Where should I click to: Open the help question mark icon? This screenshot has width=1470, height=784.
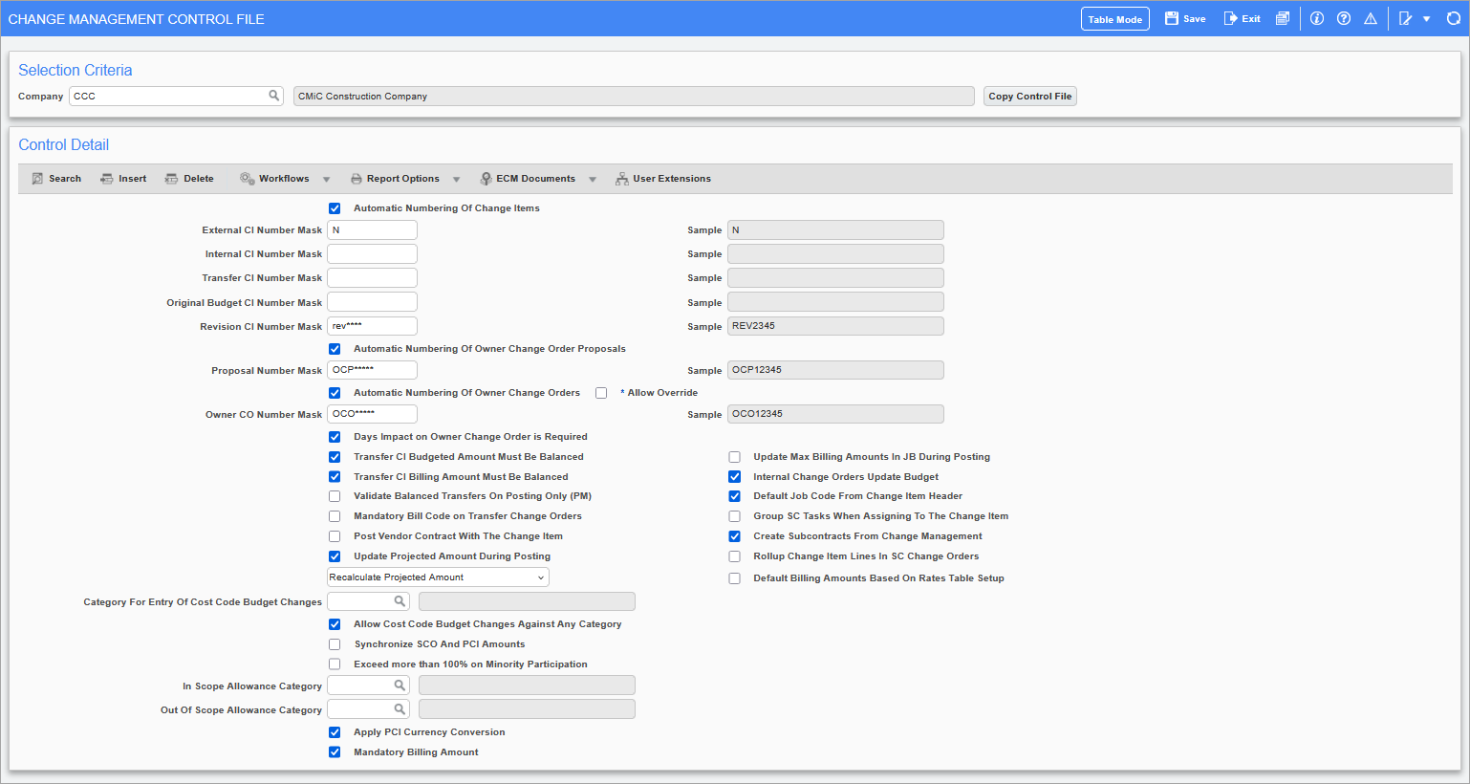tap(1344, 18)
